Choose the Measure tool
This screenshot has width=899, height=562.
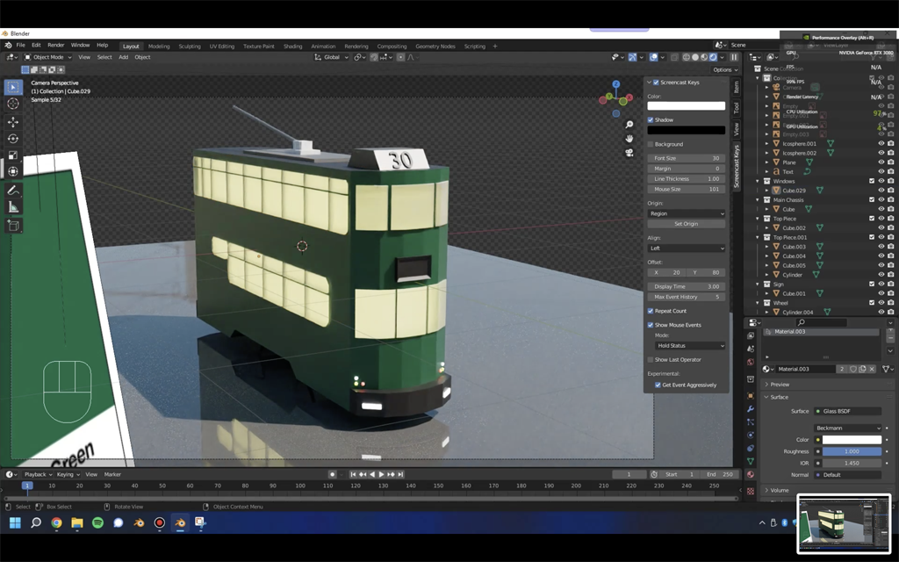[13, 207]
